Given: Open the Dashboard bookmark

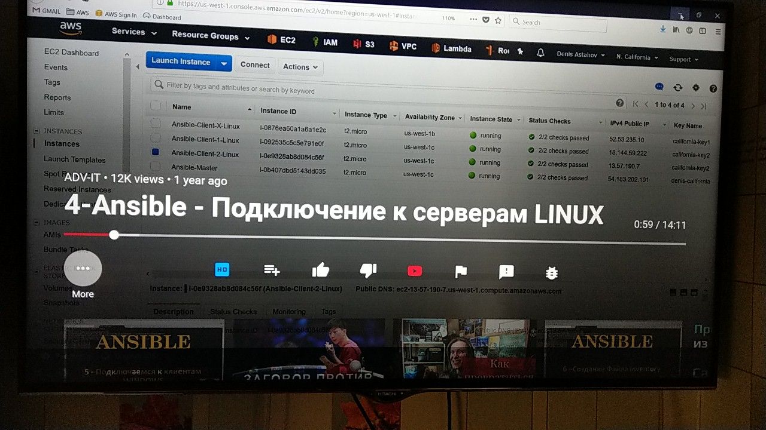Looking at the screenshot, I should tap(162, 17).
